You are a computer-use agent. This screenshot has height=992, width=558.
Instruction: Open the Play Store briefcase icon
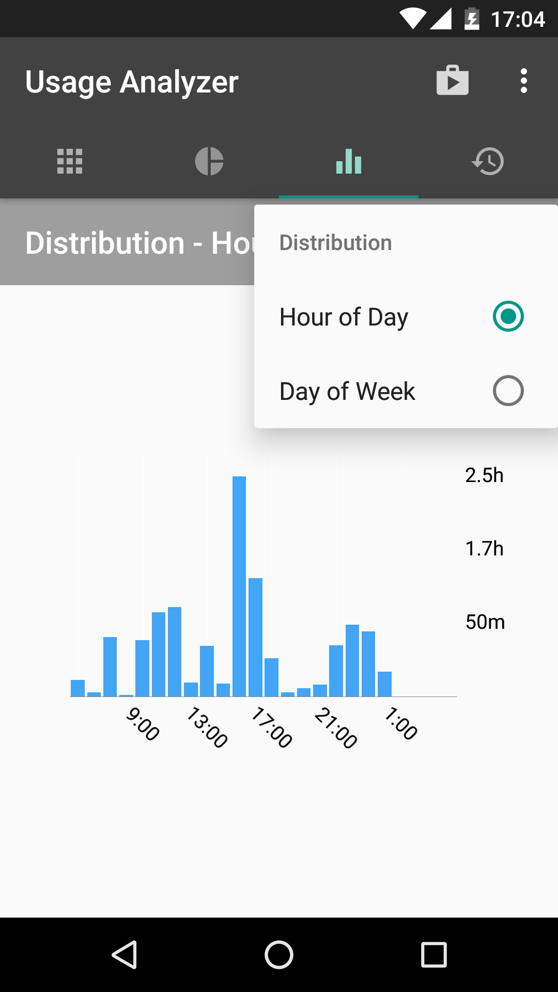click(453, 81)
